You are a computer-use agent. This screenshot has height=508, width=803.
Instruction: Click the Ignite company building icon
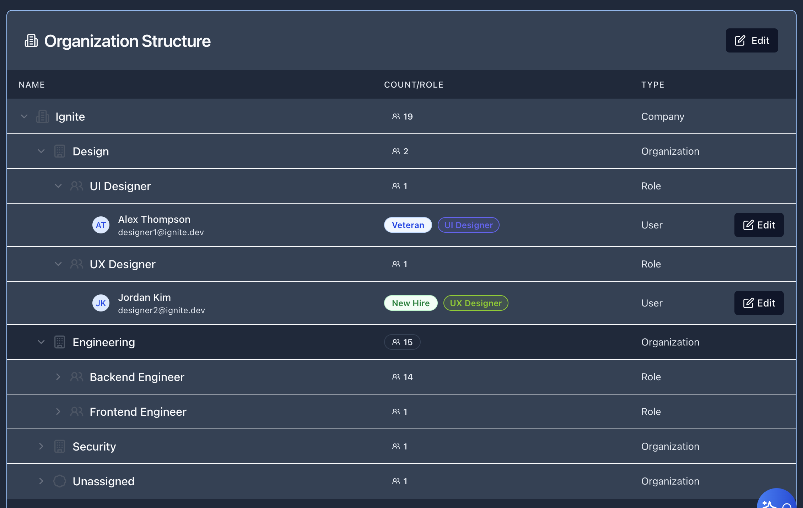click(x=43, y=116)
